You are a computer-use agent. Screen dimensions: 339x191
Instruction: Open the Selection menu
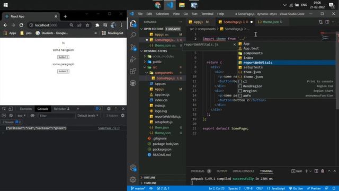click(x=162, y=14)
